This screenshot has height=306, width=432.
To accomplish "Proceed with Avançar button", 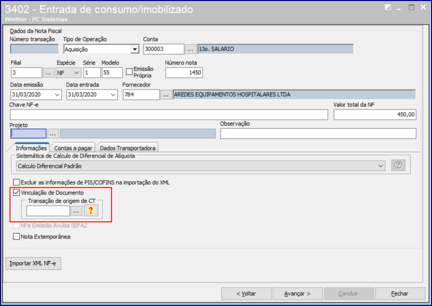I will (297, 294).
